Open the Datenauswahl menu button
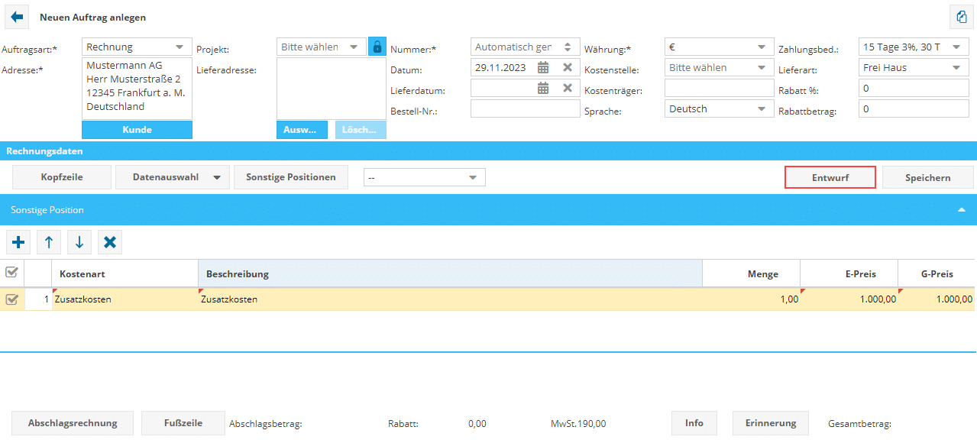The image size is (977, 443). pos(172,177)
